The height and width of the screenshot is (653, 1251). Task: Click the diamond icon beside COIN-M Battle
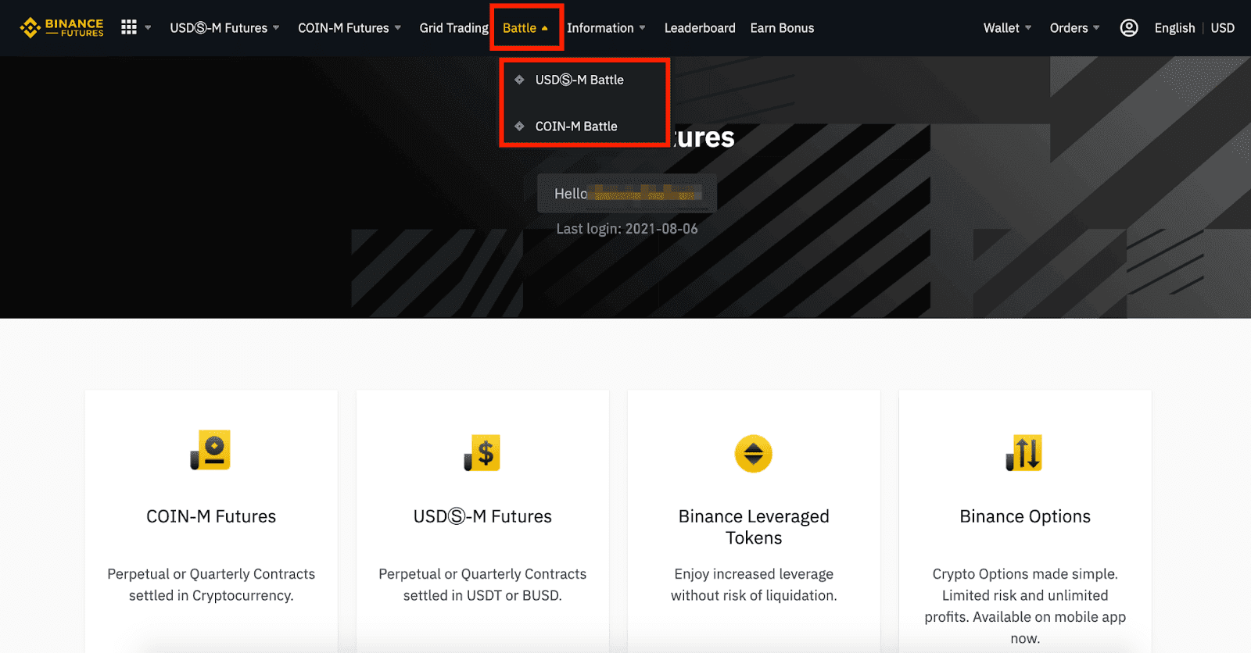click(x=519, y=127)
